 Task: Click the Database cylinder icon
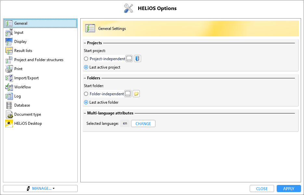coord(9,105)
